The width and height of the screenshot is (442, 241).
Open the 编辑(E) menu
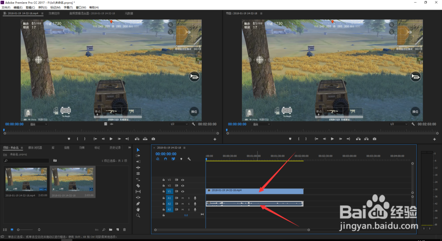[x=18, y=8]
